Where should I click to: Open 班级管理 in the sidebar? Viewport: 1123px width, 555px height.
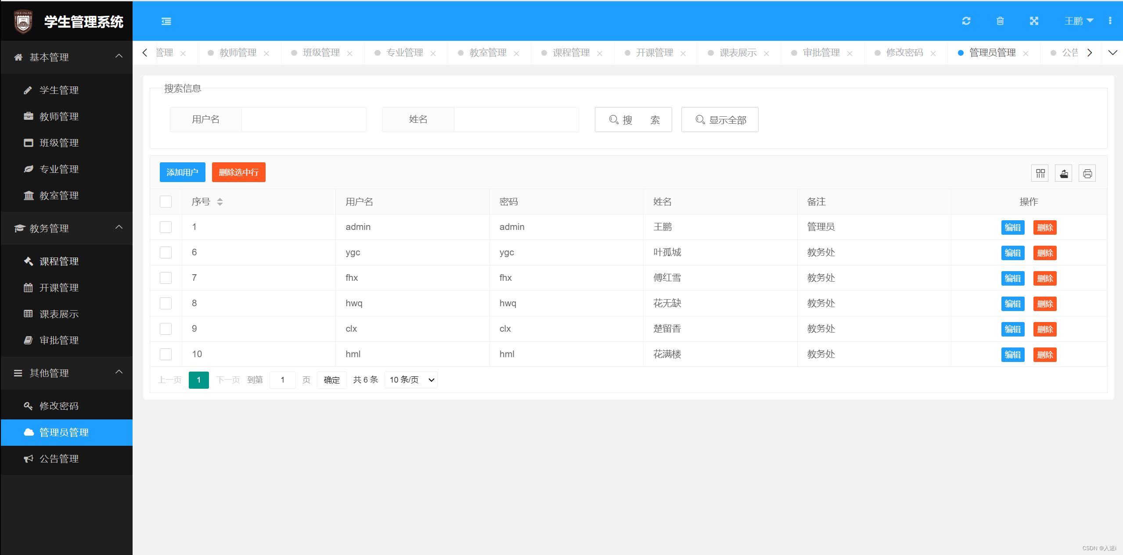click(x=67, y=143)
